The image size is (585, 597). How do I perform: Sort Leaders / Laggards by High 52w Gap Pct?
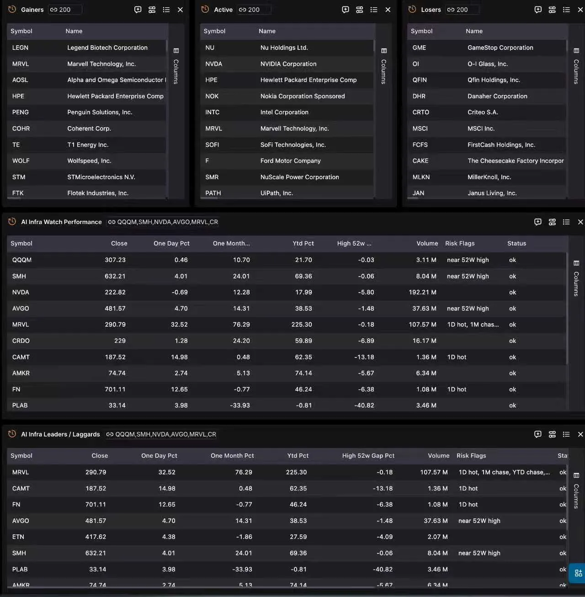[368, 456]
